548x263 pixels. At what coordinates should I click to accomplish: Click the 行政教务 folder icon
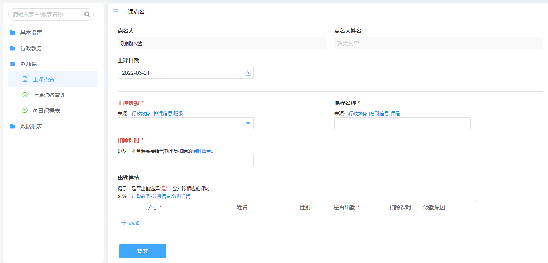point(12,48)
